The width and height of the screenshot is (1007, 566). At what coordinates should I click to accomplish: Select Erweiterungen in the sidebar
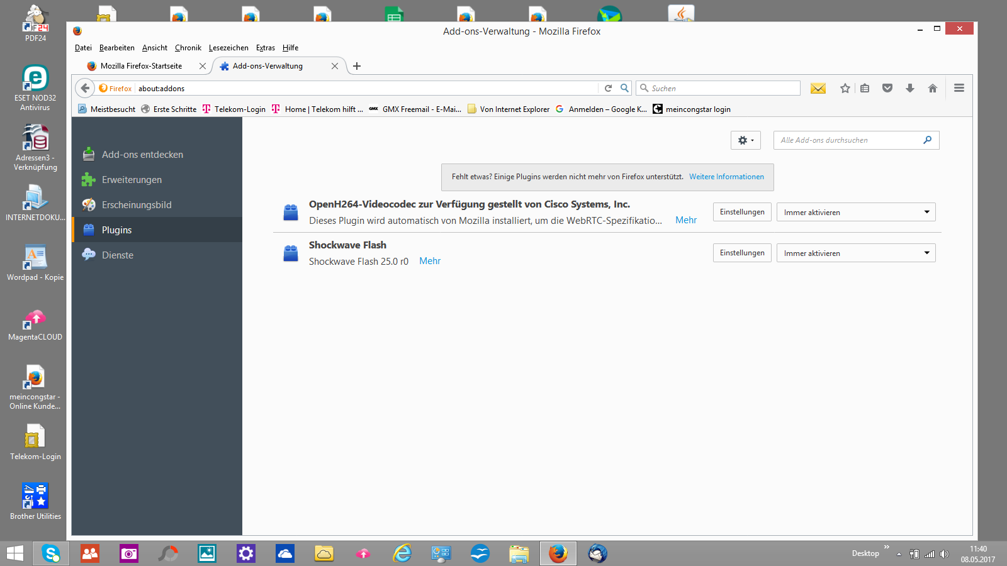[132, 180]
